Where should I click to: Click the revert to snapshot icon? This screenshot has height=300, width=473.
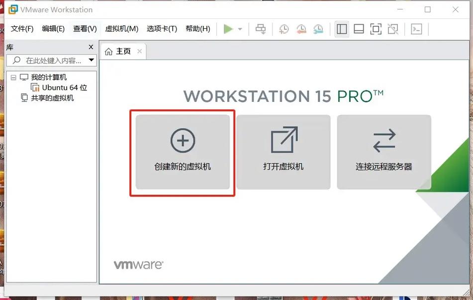tap(301, 29)
